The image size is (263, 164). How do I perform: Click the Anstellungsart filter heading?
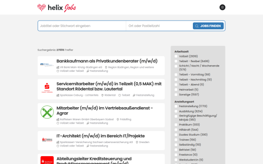pyautogui.click(x=184, y=101)
